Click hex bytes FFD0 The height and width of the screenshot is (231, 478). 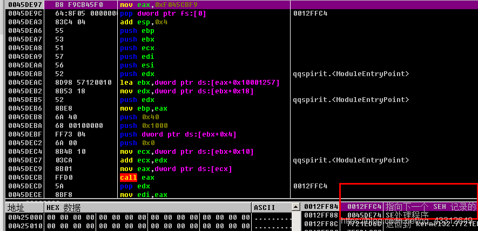click(64, 178)
